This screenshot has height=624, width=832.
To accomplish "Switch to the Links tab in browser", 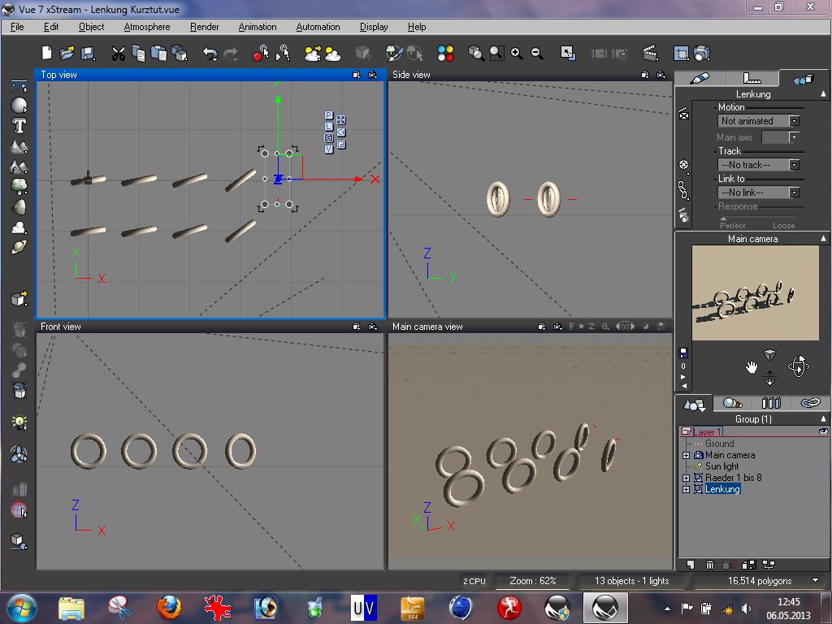I will [x=809, y=403].
